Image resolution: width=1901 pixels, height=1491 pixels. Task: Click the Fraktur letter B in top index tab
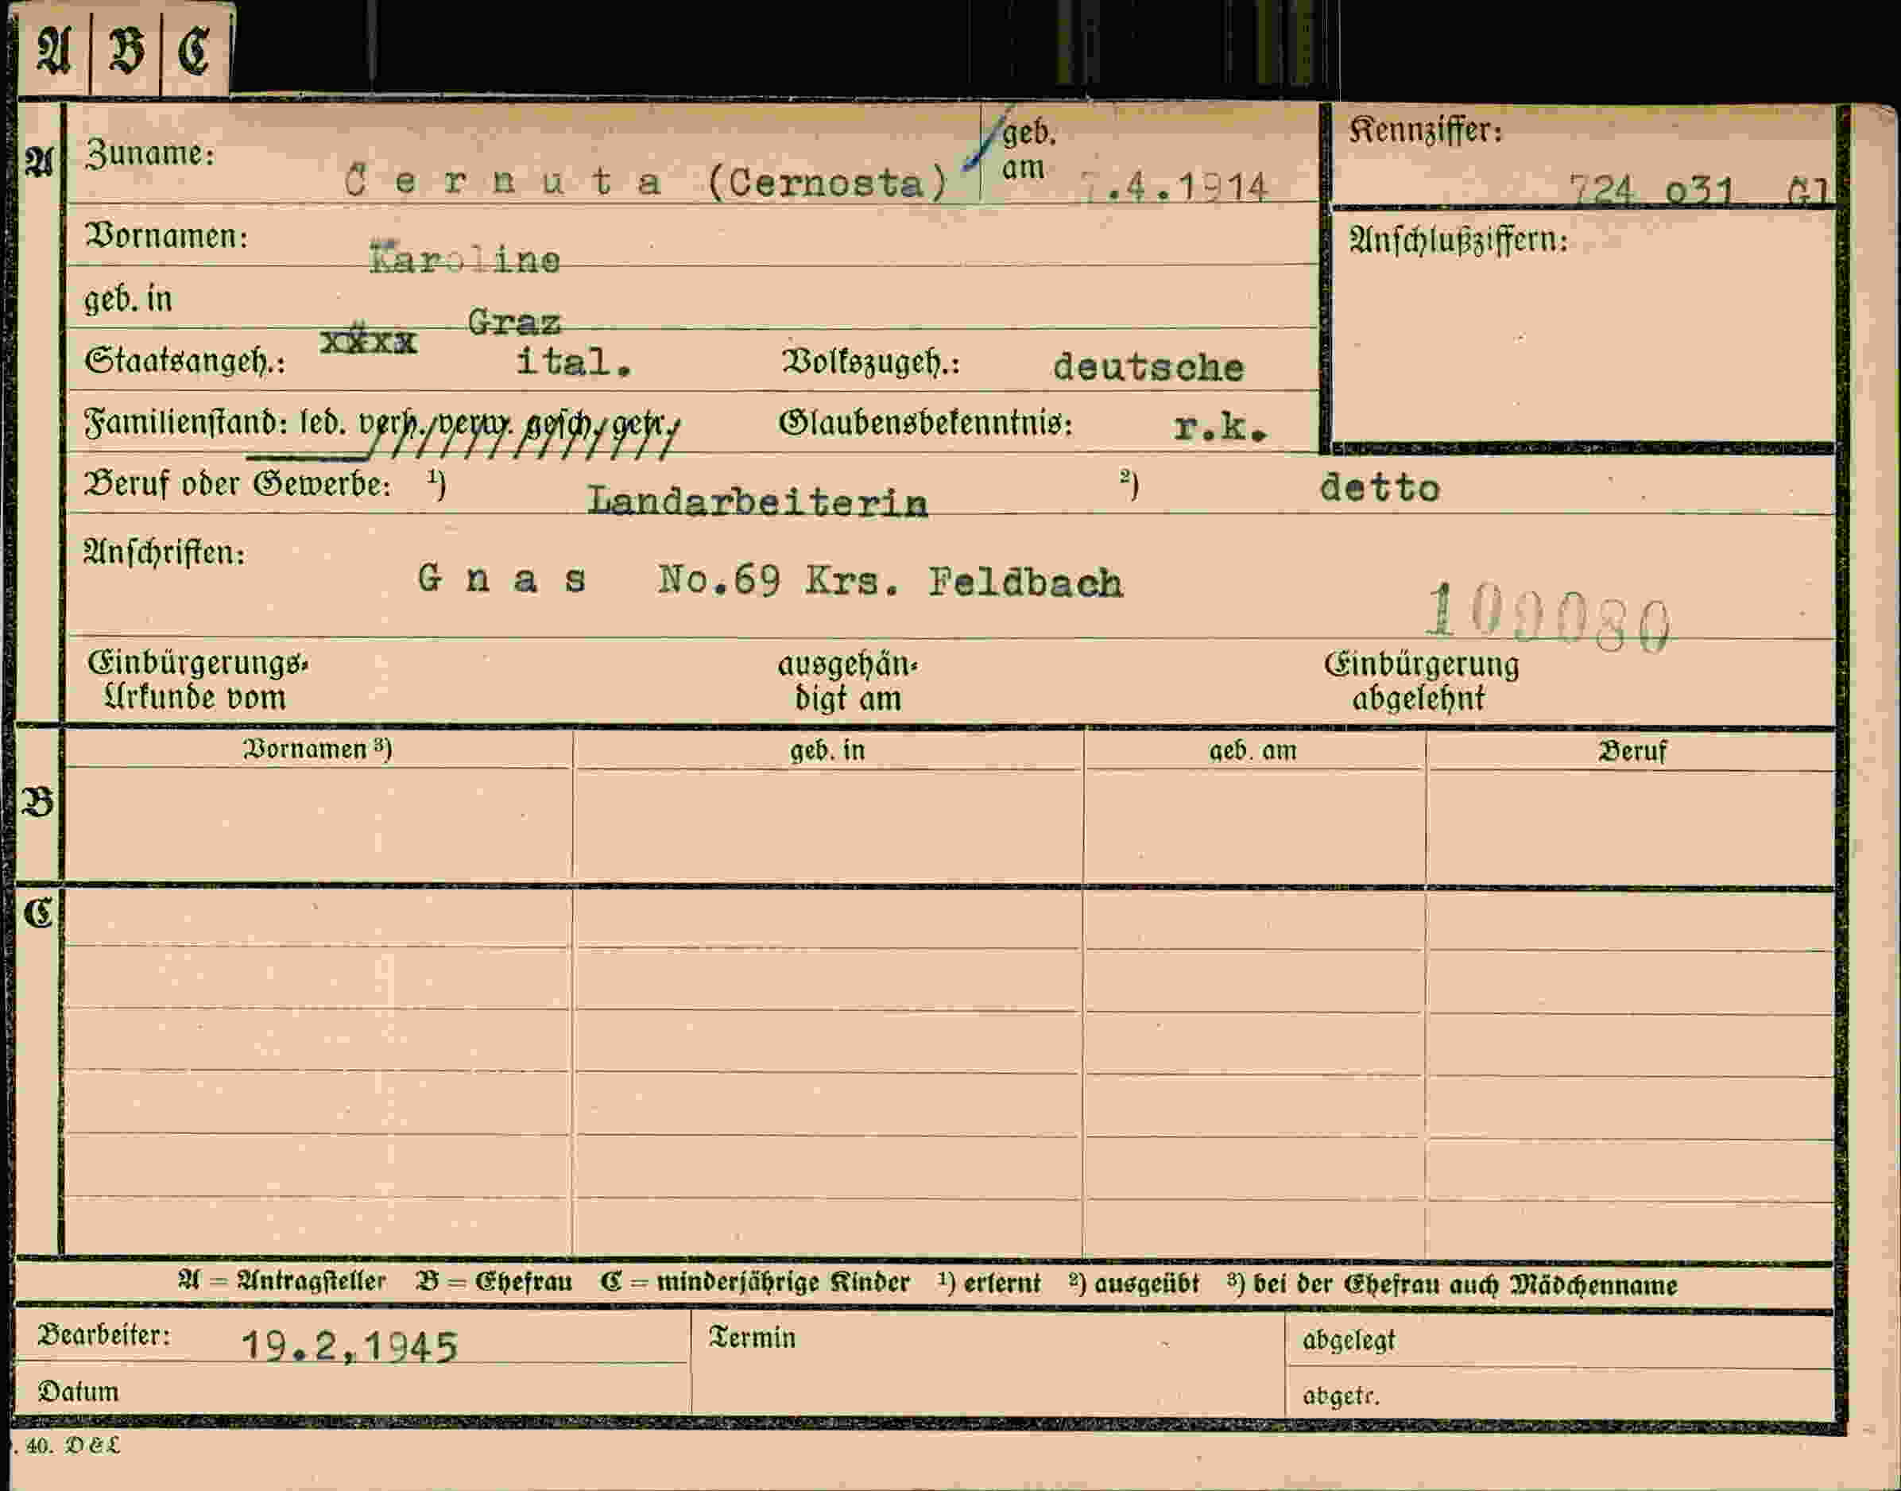coord(126,50)
